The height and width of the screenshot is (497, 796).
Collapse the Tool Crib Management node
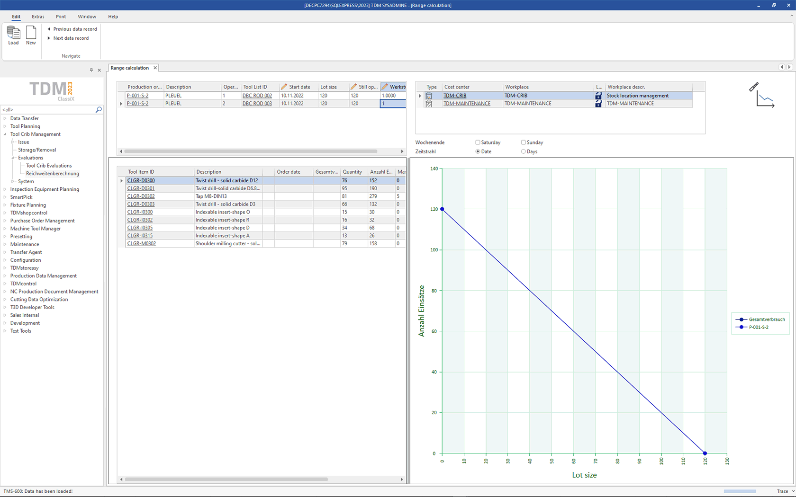[x=5, y=134]
